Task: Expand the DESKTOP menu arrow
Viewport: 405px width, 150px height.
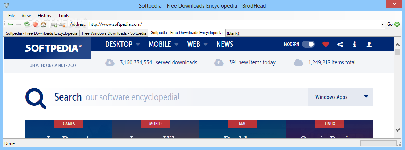Action: [138, 45]
